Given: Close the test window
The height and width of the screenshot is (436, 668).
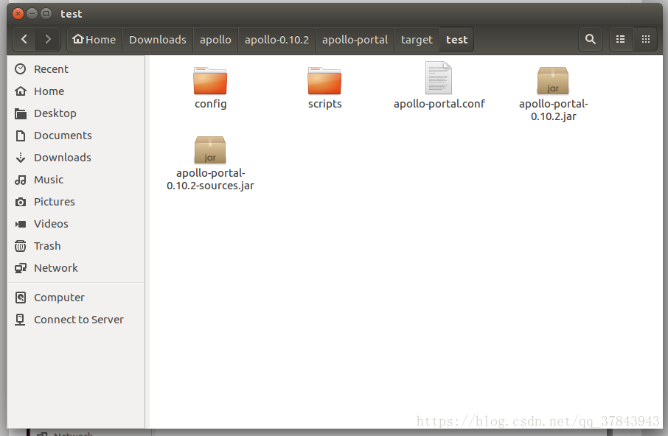Looking at the screenshot, I should coord(18,13).
